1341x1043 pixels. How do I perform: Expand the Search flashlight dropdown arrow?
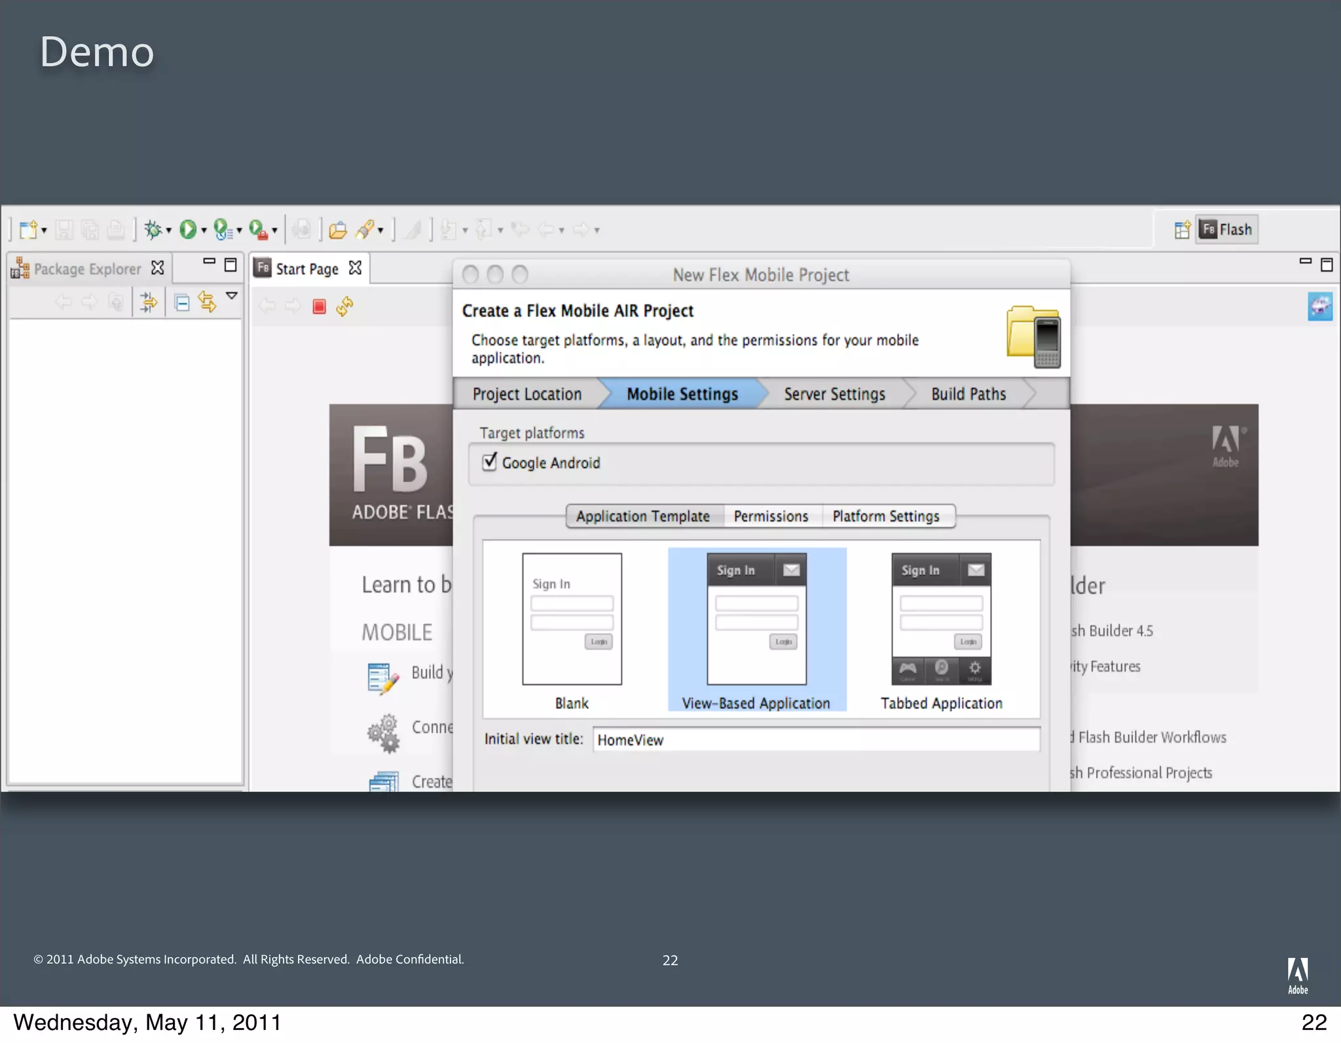[380, 230]
